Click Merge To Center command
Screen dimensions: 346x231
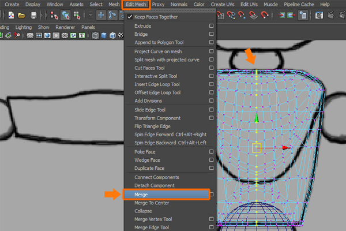click(x=152, y=203)
